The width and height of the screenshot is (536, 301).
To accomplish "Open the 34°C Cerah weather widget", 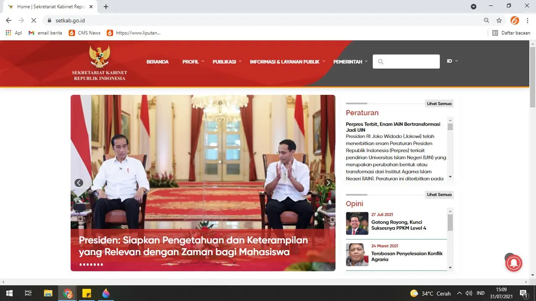I will pos(430,293).
